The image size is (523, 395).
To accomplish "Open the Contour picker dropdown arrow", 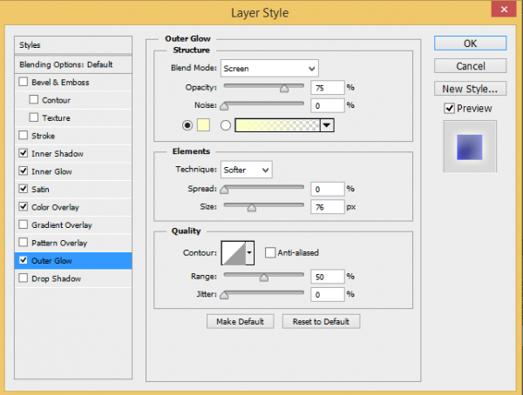I will [251, 253].
